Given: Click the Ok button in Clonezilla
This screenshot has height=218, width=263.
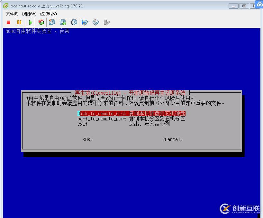Looking at the screenshot, I should pos(87,139).
